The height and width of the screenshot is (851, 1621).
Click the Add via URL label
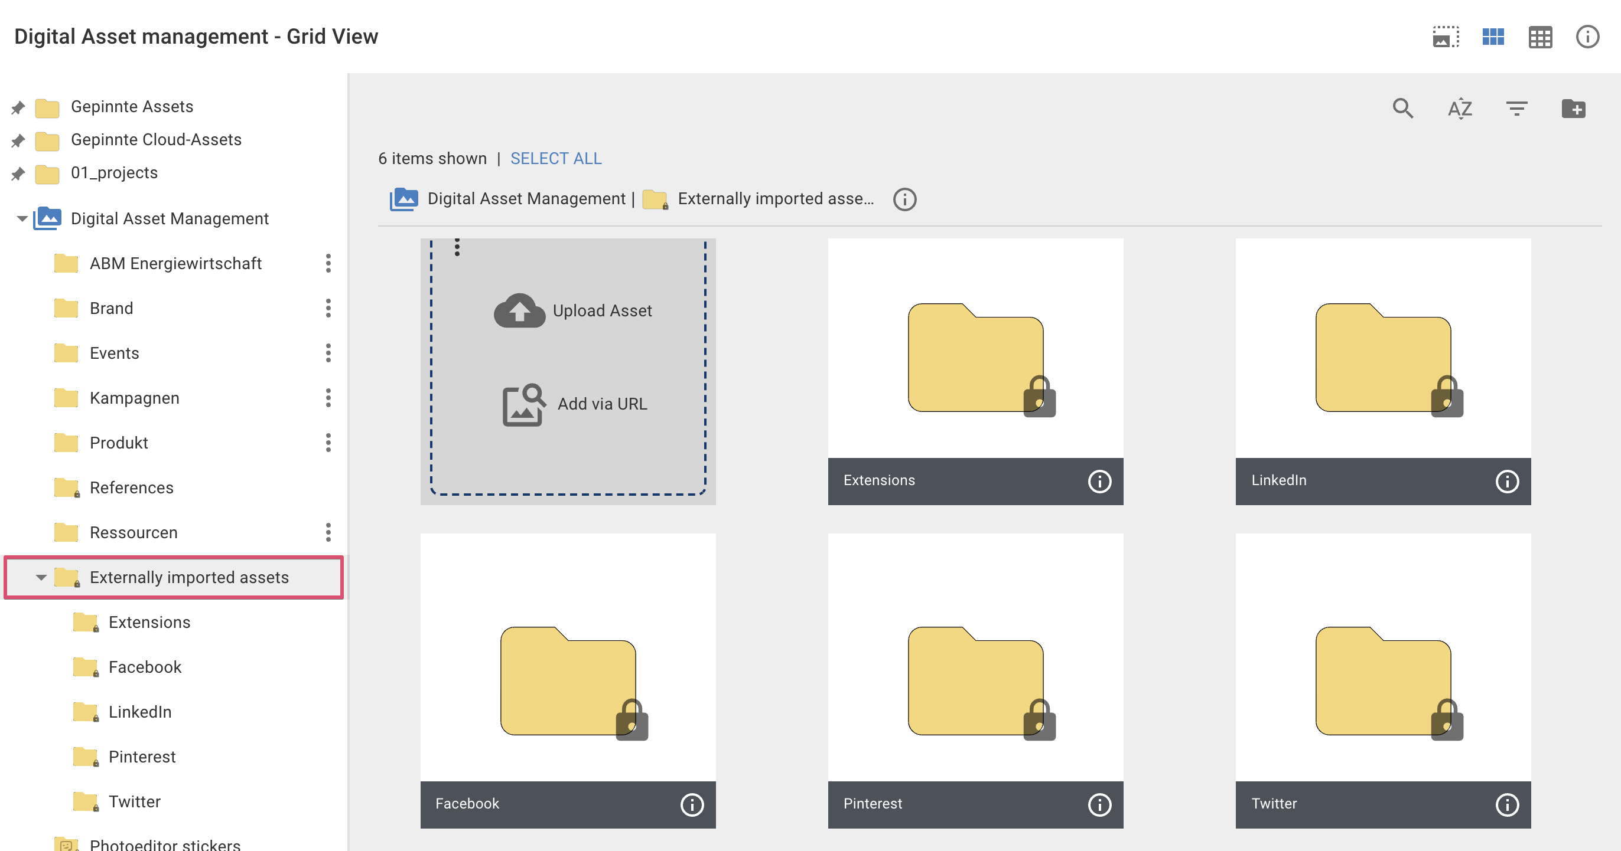click(x=602, y=404)
